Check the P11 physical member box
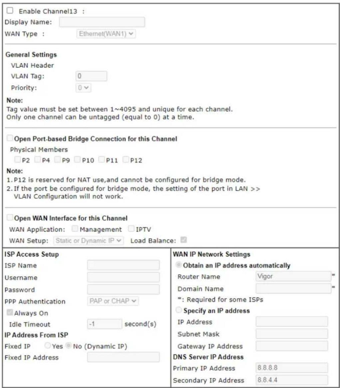 (x=102, y=159)
